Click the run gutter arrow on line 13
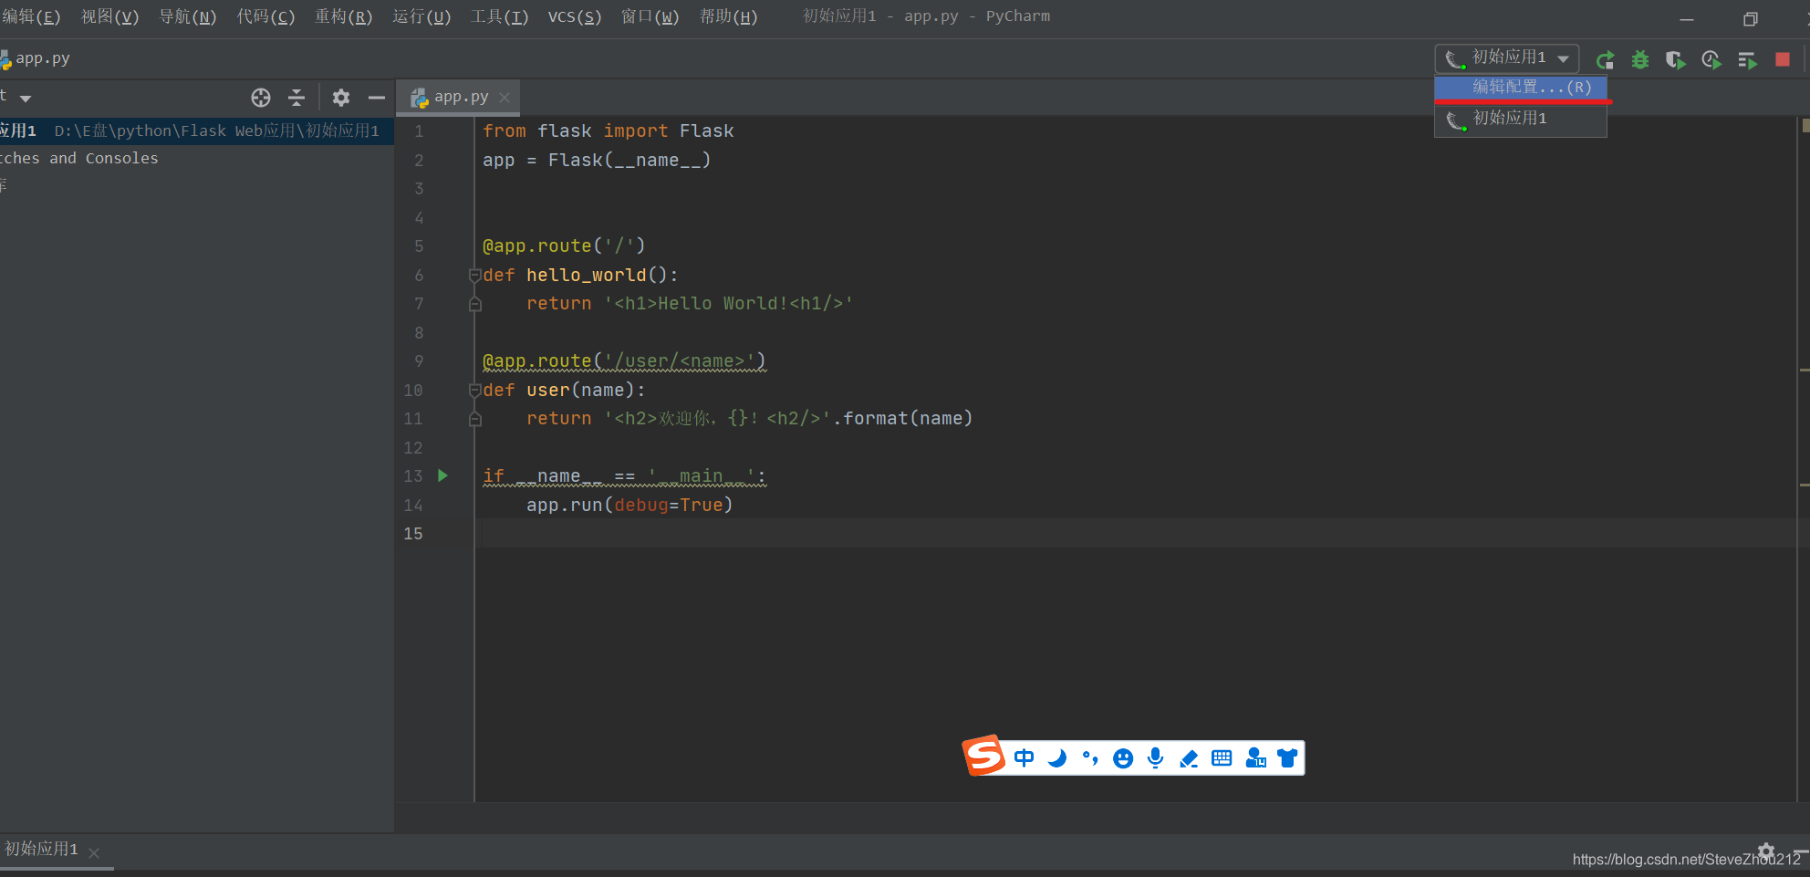 (x=442, y=475)
